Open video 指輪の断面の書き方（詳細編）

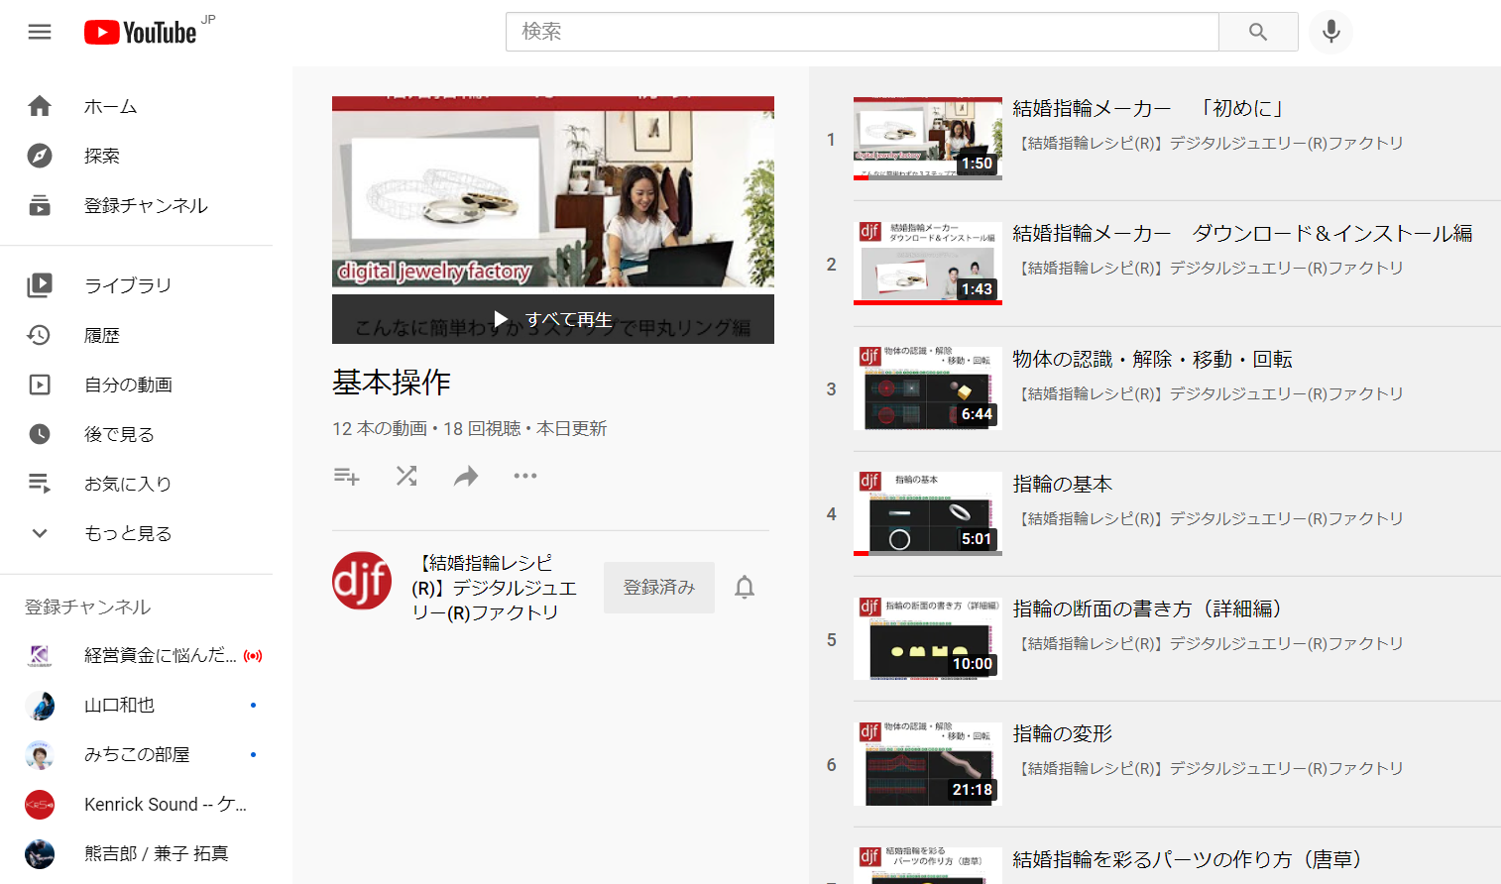[x=1151, y=608]
